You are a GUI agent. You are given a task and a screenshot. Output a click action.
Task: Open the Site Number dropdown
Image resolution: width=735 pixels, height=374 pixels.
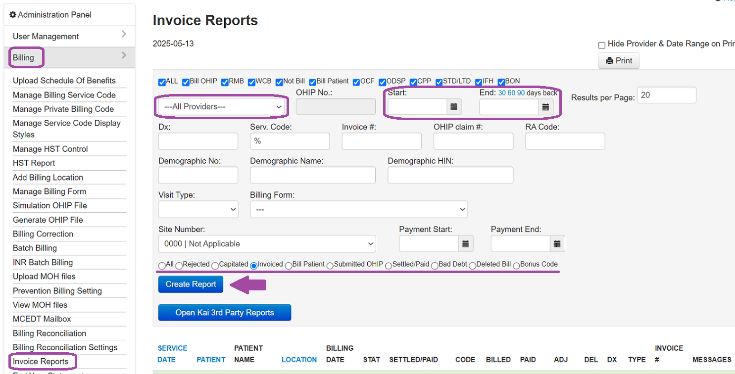pos(266,243)
